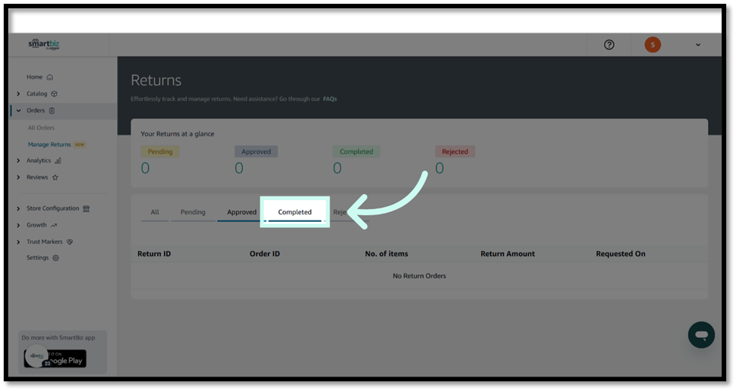Expand the Trust Markers section
This screenshot has height=391, width=736.
click(18, 242)
